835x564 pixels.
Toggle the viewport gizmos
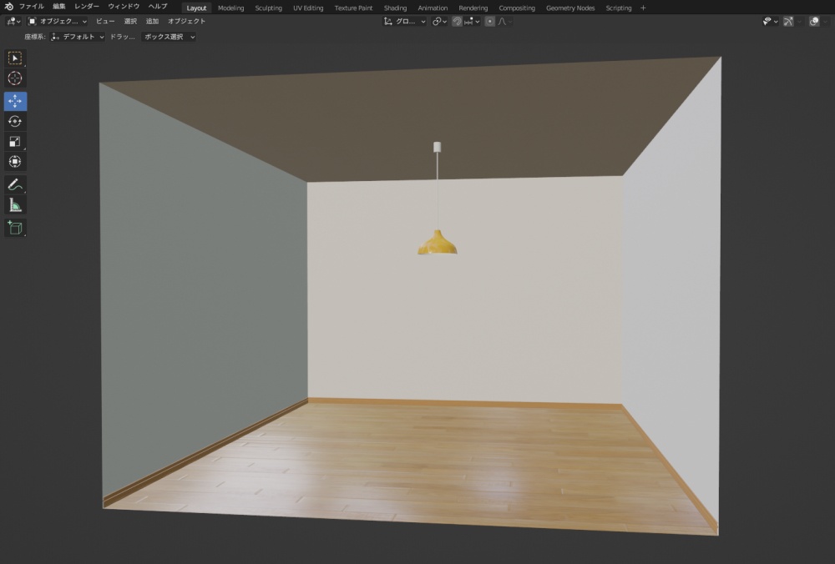(x=789, y=22)
